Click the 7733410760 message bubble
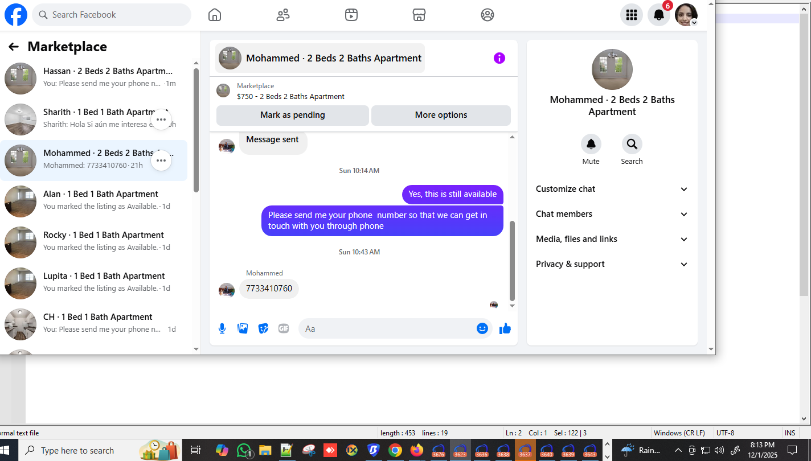This screenshot has height=461, width=811. pyautogui.click(x=269, y=289)
